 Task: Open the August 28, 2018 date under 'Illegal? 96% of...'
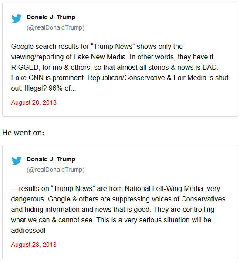click(34, 102)
